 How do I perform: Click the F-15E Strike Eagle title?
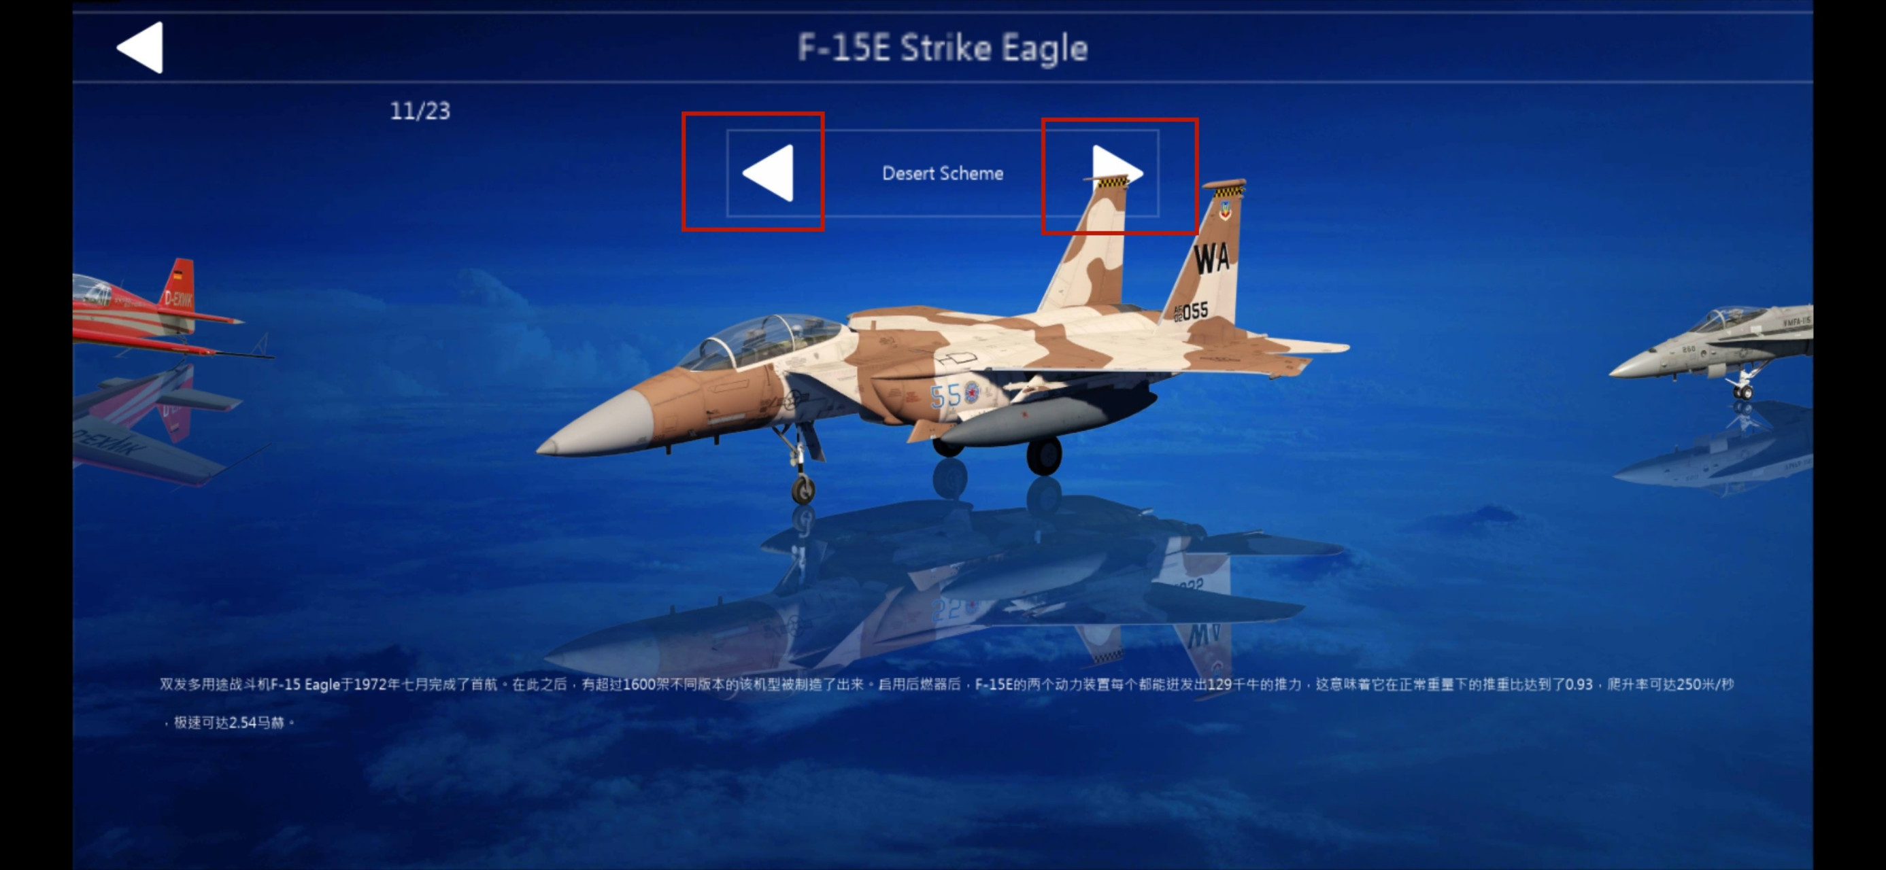pyautogui.click(x=942, y=48)
